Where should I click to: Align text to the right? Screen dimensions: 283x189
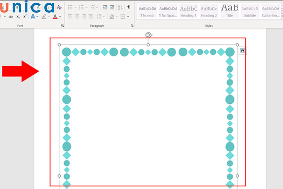coord(84,17)
